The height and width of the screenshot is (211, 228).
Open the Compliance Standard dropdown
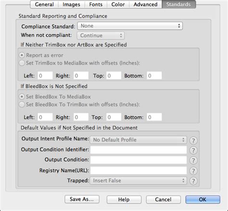pyautogui.click(x=130, y=26)
